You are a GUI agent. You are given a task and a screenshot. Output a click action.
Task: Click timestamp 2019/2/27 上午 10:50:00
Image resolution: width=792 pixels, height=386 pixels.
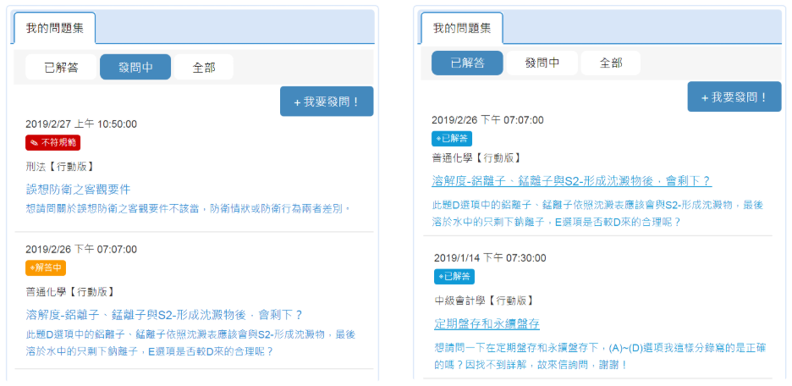pyautogui.click(x=81, y=124)
